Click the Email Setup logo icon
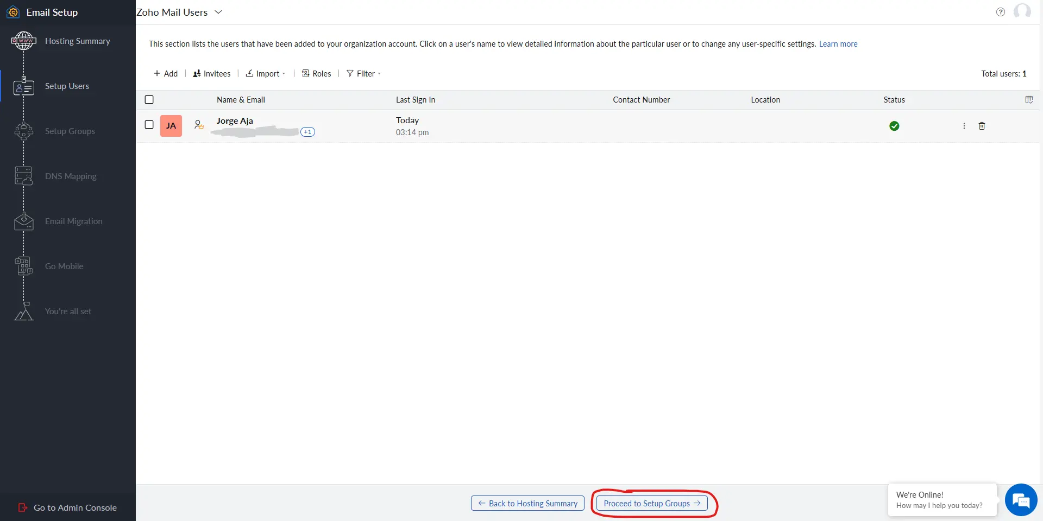1043x521 pixels. click(13, 12)
